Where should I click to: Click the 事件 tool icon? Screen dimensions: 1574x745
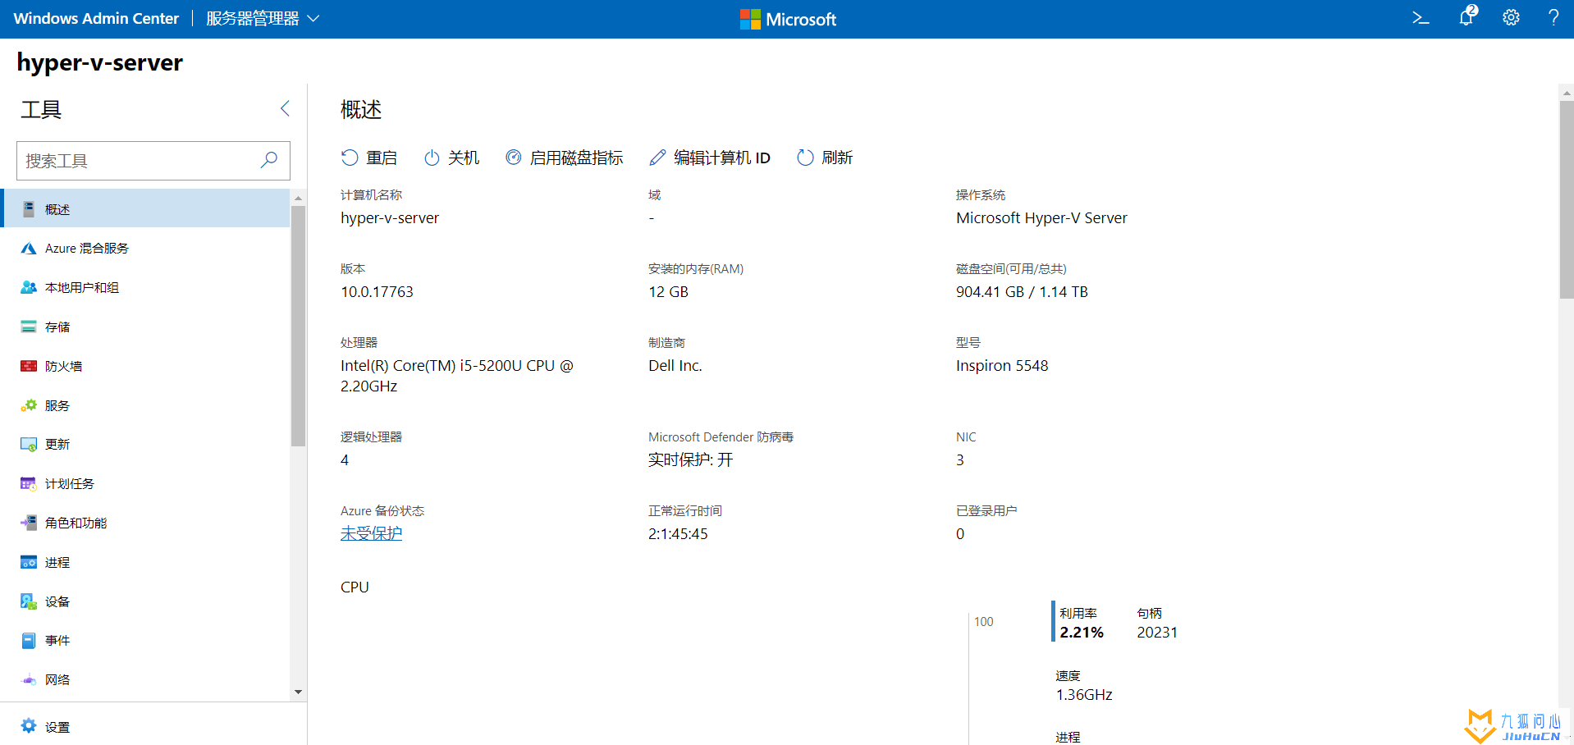[x=29, y=641]
